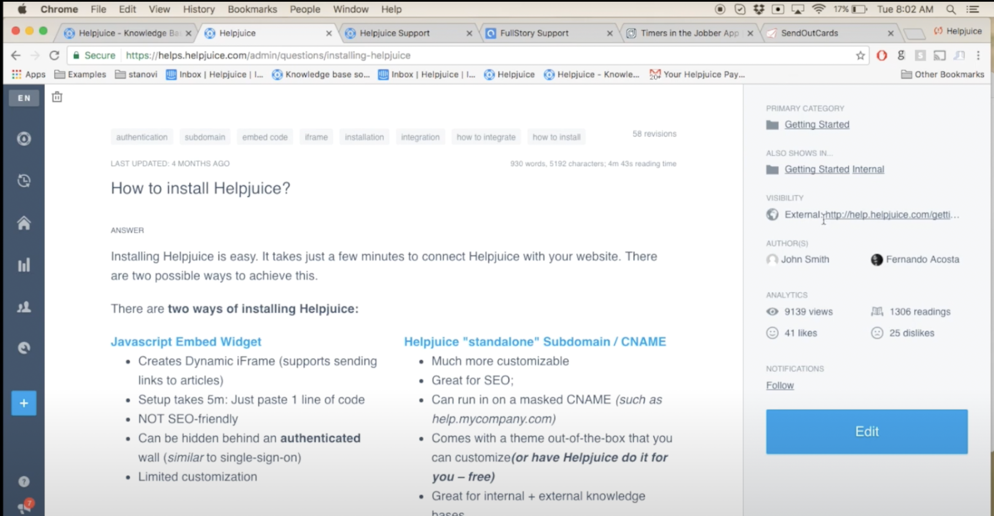Click the 1306 readings book icon
This screenshot has height=516, width=994.
point(877,312)
